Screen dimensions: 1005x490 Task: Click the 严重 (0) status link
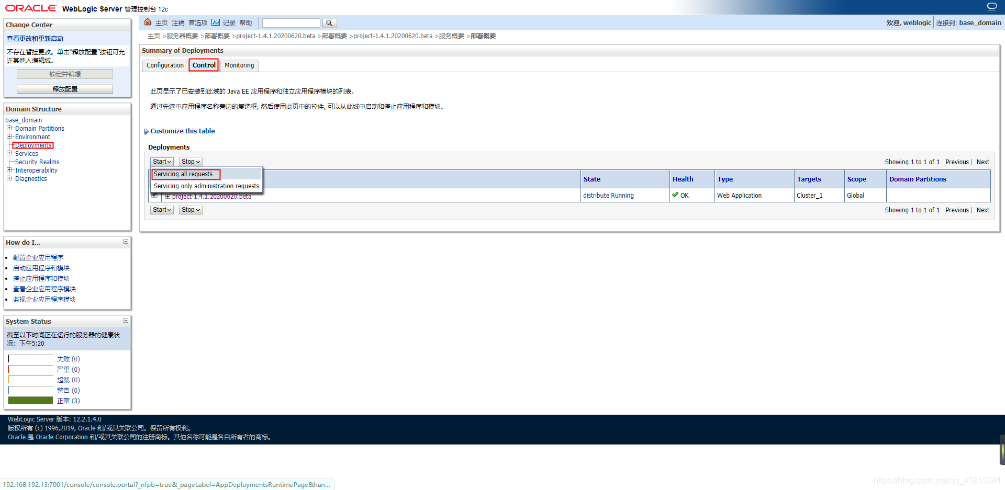tap(68, 370)
